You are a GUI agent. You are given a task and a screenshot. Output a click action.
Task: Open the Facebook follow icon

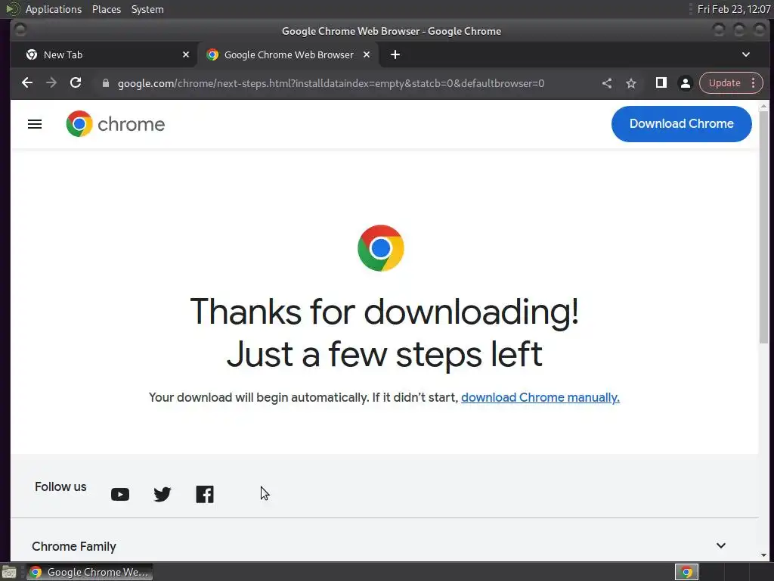205,495
